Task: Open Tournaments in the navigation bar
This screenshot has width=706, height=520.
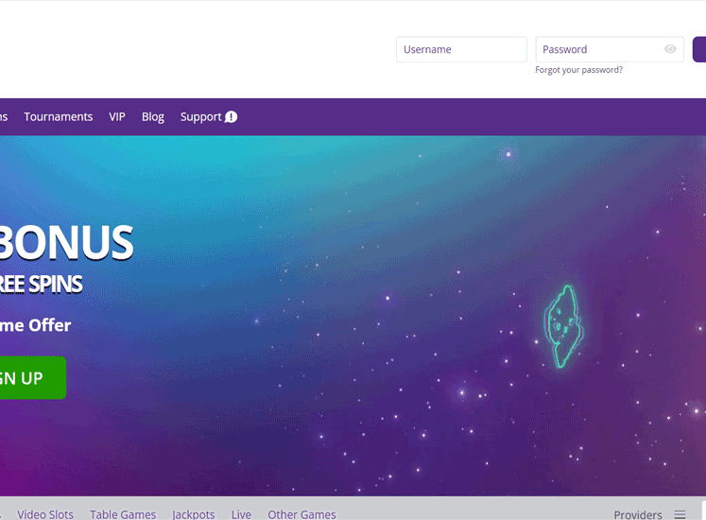Action: 58,116
